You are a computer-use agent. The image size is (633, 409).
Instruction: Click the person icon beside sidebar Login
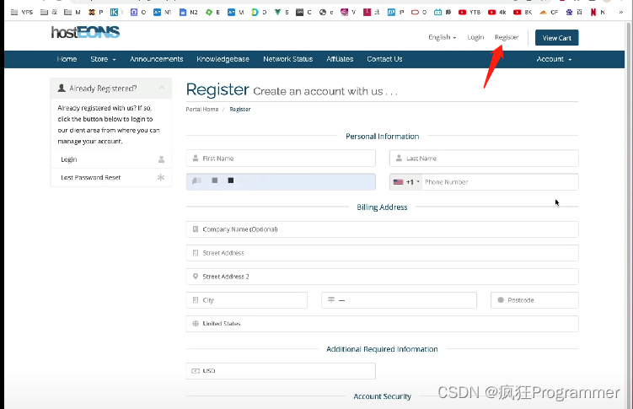pyautogui.click(x=161, y=159)
